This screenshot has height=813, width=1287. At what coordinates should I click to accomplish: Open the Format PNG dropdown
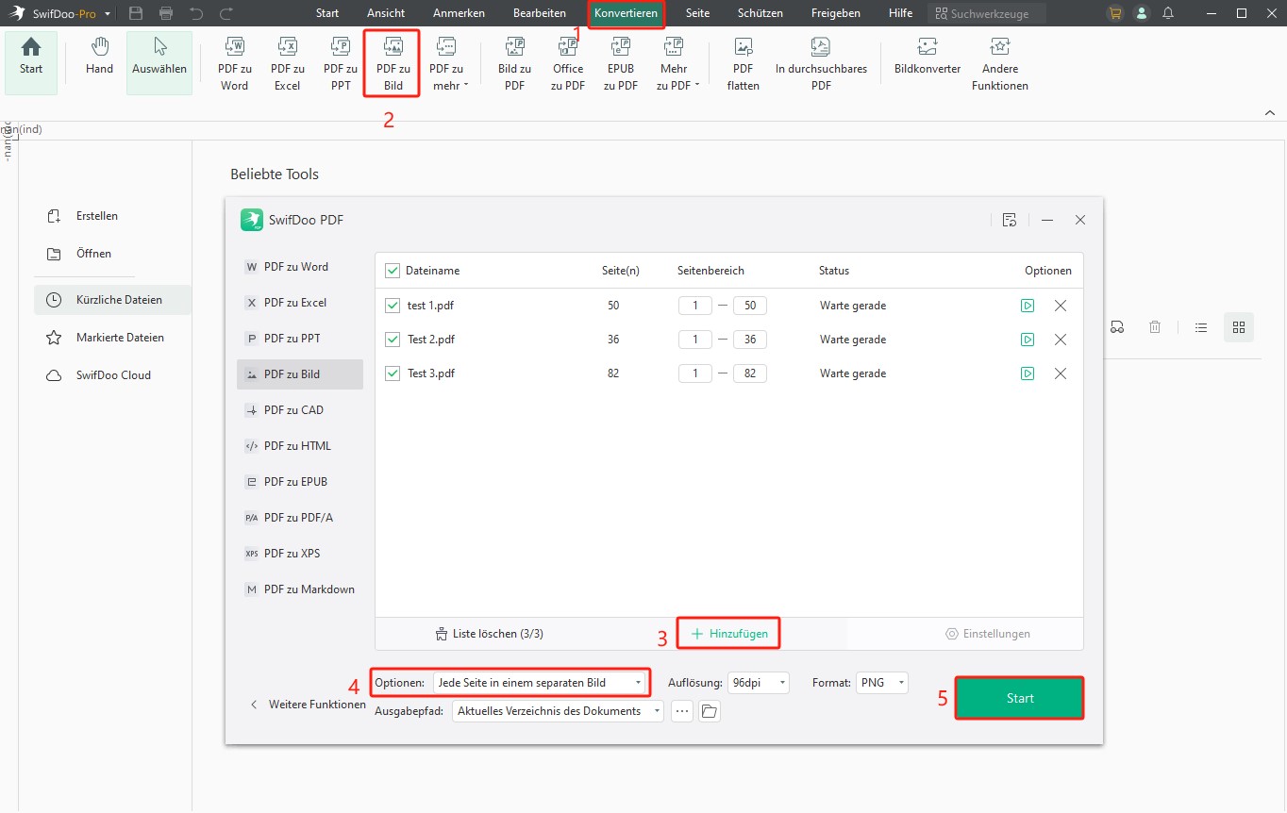click(881, 683)
